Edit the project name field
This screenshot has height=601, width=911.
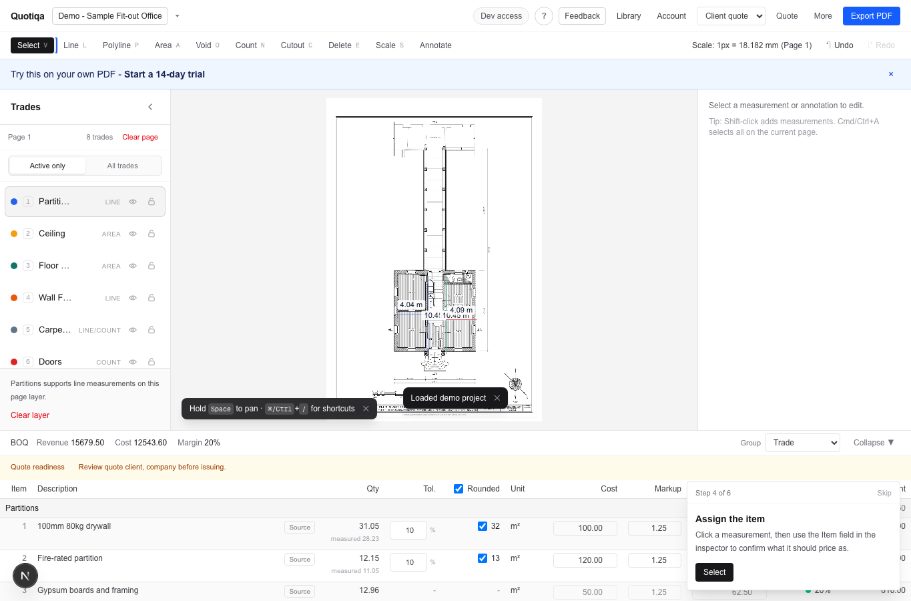110,16
